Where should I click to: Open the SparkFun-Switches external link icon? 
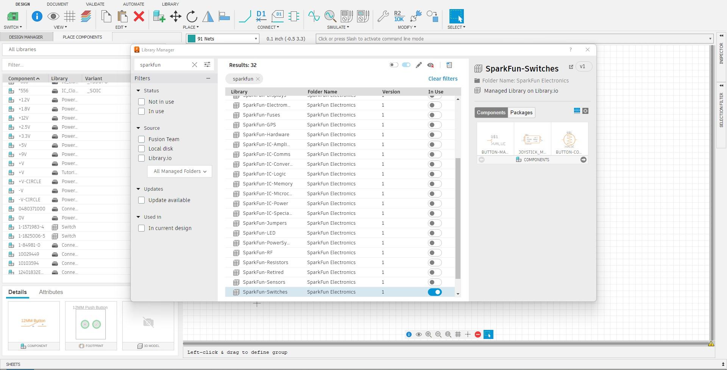coord(571,67)
